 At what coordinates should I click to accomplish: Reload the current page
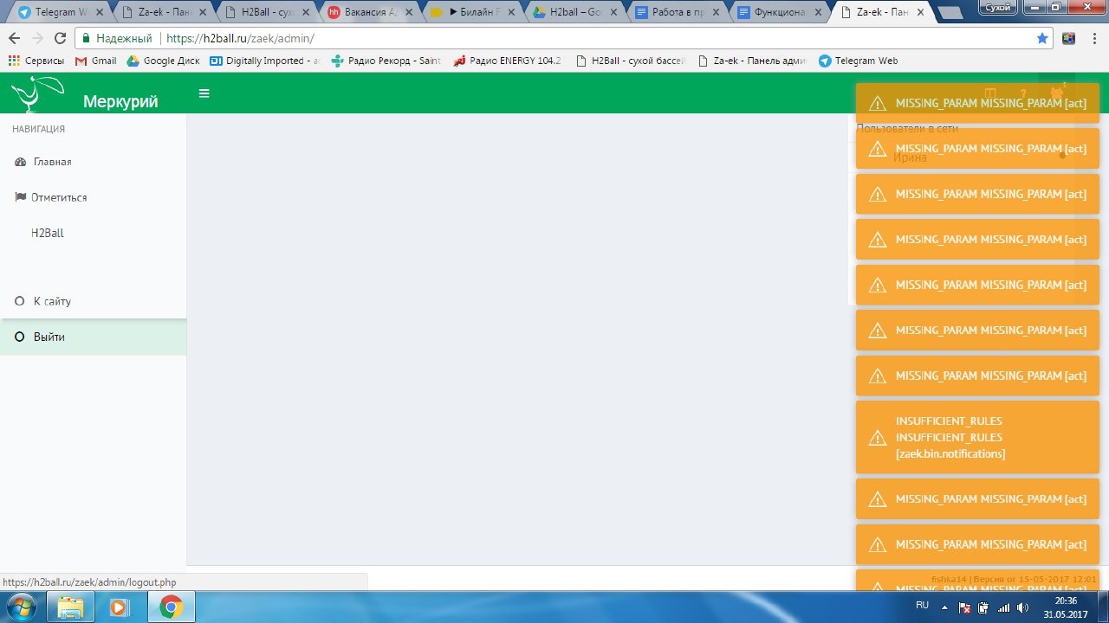point(60,39)
